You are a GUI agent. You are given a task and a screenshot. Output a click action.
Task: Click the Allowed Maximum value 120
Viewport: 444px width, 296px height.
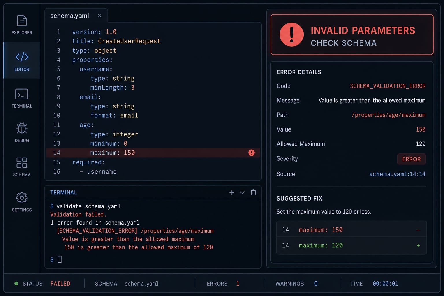pyautogui.click(x=421, y=144)
